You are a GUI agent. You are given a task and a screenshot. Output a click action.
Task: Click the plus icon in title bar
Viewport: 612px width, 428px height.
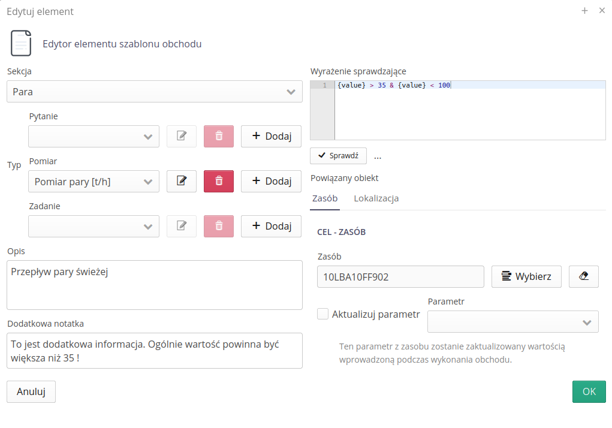(x=584, y=11)
